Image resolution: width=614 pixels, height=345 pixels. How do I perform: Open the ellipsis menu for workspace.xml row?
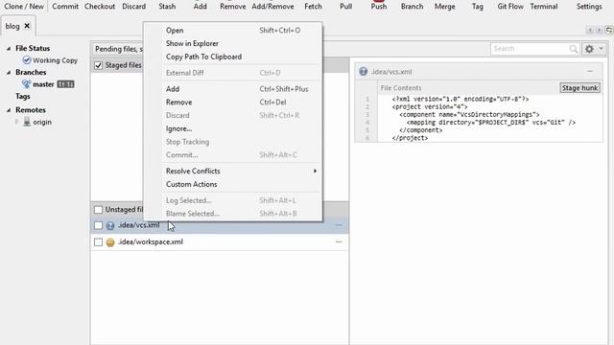[x=339, y=242]
